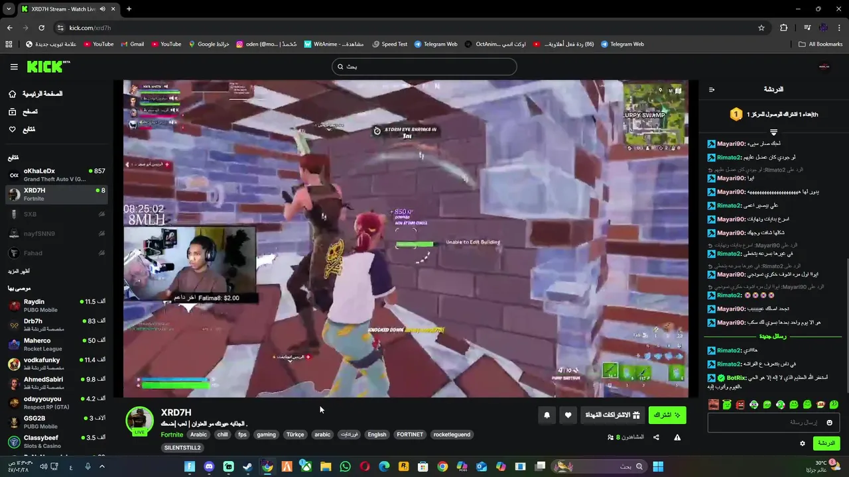Click the green Subscribe button
This screenshot has width=849, height=477.
pos(667,415)
